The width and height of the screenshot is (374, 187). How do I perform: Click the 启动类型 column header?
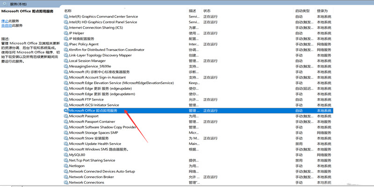point(302,10)
